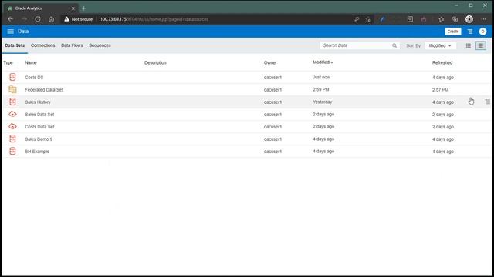Open the Costs Data Set entry
Image resolution: width=494 pixels, height=277 pixels.
pyautogui.click(x=39, y=126)
